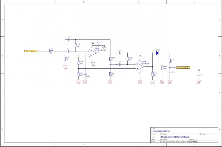This screenshot has height=147, width=222.
Task: Select capacitor C122 below FENCE-DET
Action: click(170, 72)
